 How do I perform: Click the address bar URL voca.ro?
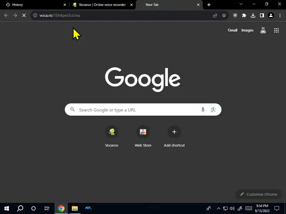(60, 16)
